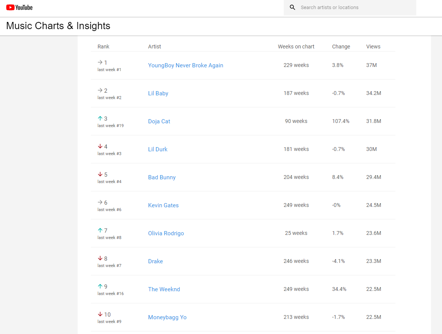Click the red down arrow beside rank 10
Image resolution: width=442 pixels, height=334 pixels.
(100, 314)
